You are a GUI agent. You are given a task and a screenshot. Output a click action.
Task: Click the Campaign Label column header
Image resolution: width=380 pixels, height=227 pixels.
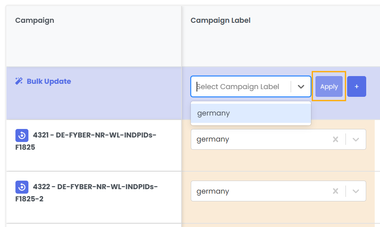220,20
